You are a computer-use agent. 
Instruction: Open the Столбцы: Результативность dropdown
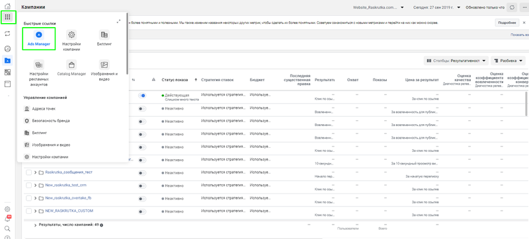click(456, 61)
